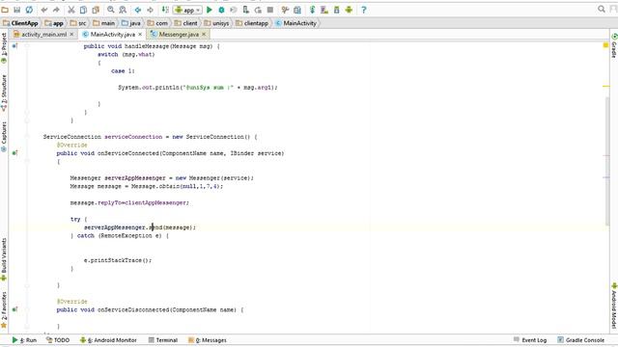Toggle the Gradle tool window on right sidebar
618x347 pixels.
point(614,45)
